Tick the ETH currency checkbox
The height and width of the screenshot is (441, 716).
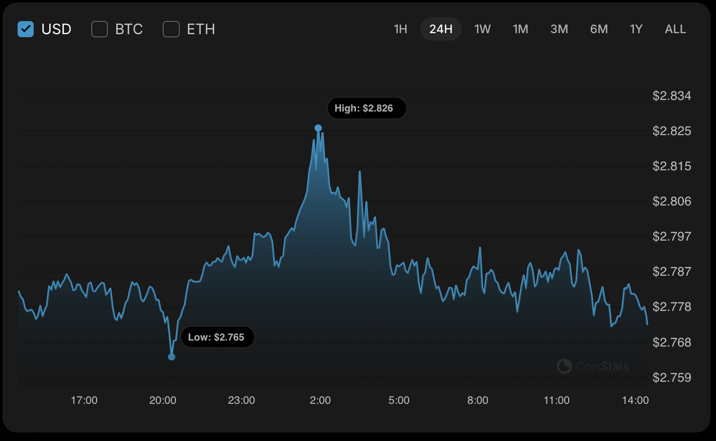click(171, 29)
